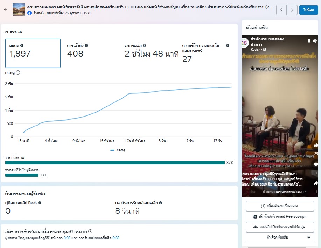Go to the previous post with left chevron
The height and width of the screenshot is (248, 321).
point(282,10)
